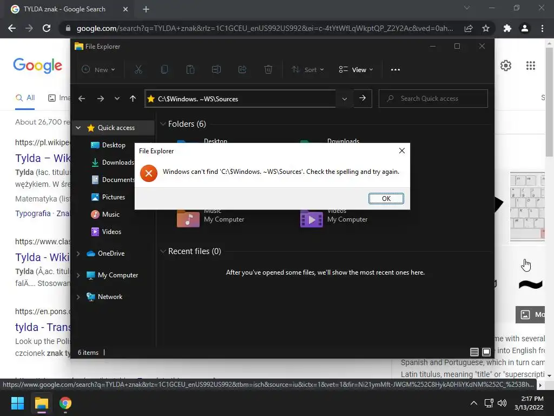Viewport: 554px width, 416px height.
Task: Open the View dropdown
Action: point(356,70)
